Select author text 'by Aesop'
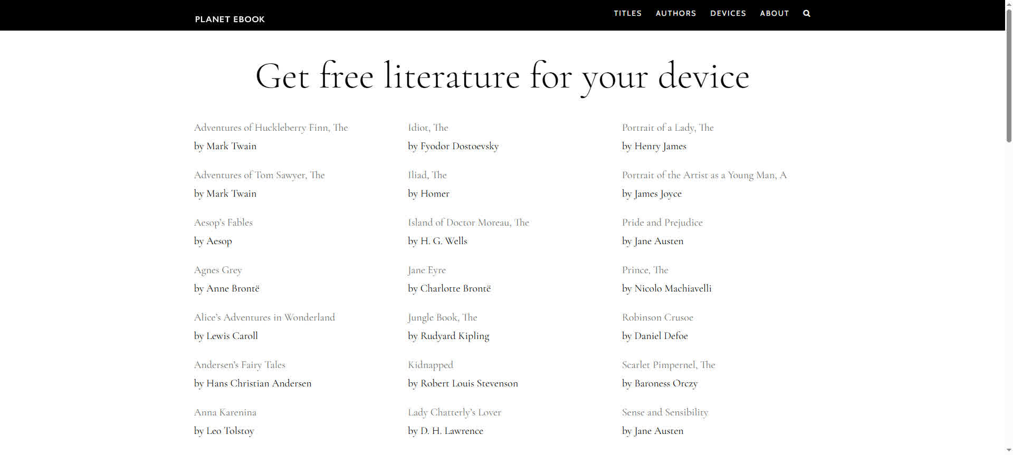This screenshot has height=455, width=1013. pos(213,241)
